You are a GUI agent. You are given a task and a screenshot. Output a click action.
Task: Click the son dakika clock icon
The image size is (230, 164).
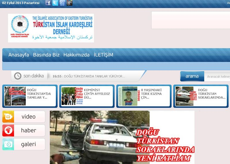point(18,76)
